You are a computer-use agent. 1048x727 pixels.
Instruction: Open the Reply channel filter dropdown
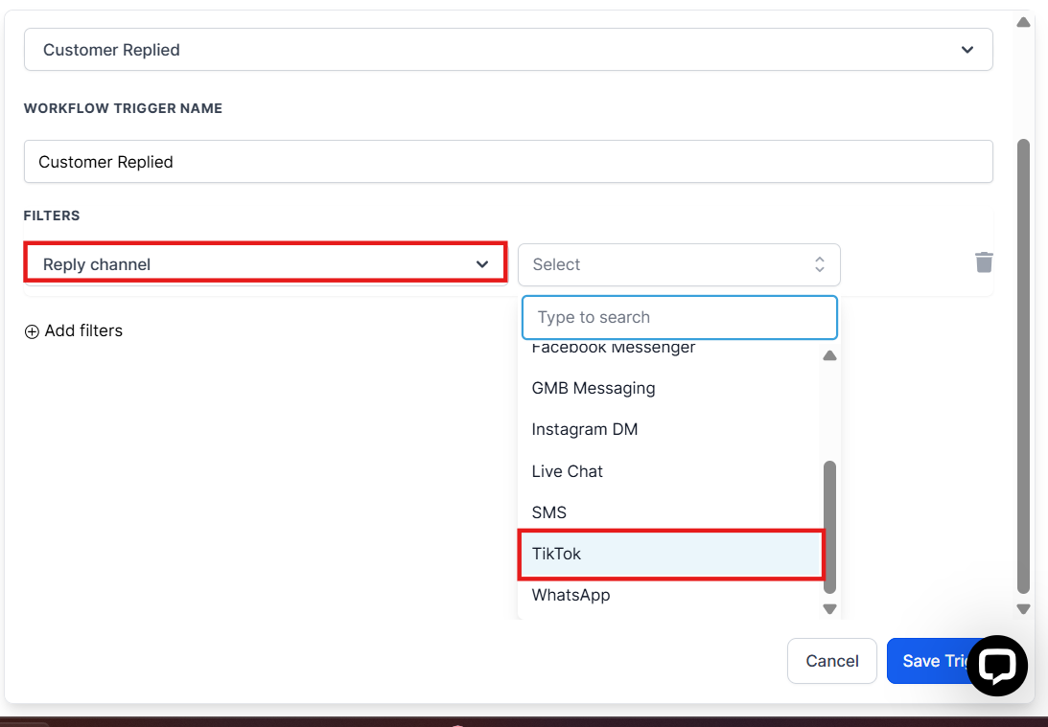pyautogui.click(x=266, y=264)
